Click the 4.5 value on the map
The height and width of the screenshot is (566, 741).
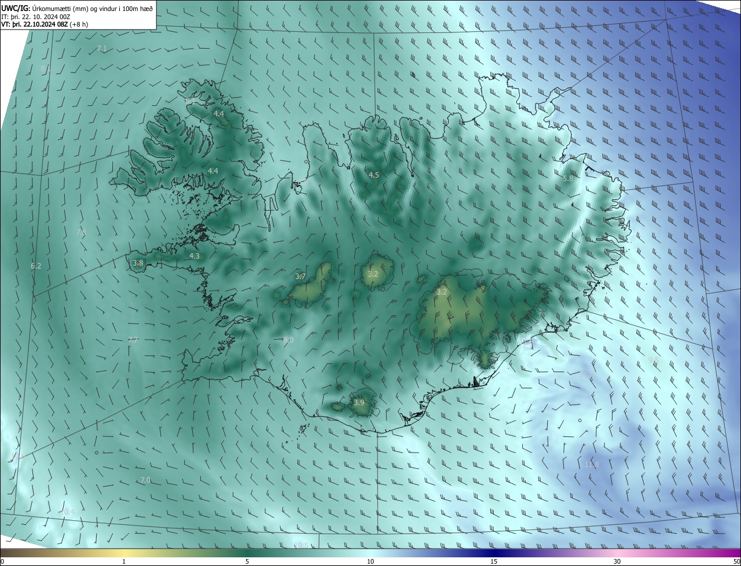(374, 175)
